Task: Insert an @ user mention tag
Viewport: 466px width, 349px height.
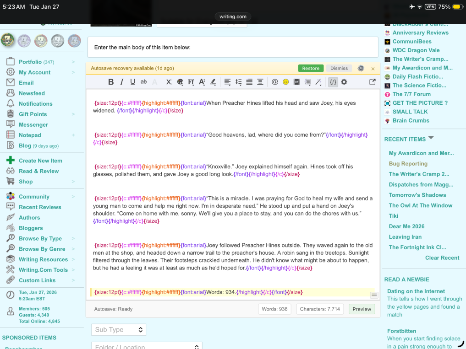Action: coord(275,82)
